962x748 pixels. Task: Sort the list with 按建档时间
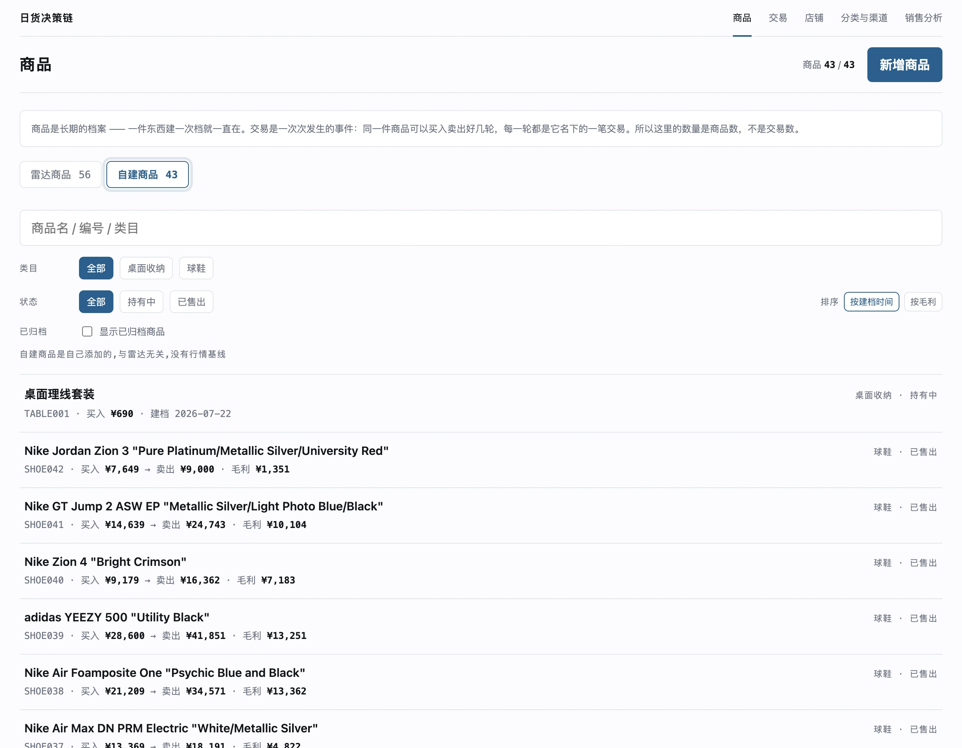tap(871, 302)
